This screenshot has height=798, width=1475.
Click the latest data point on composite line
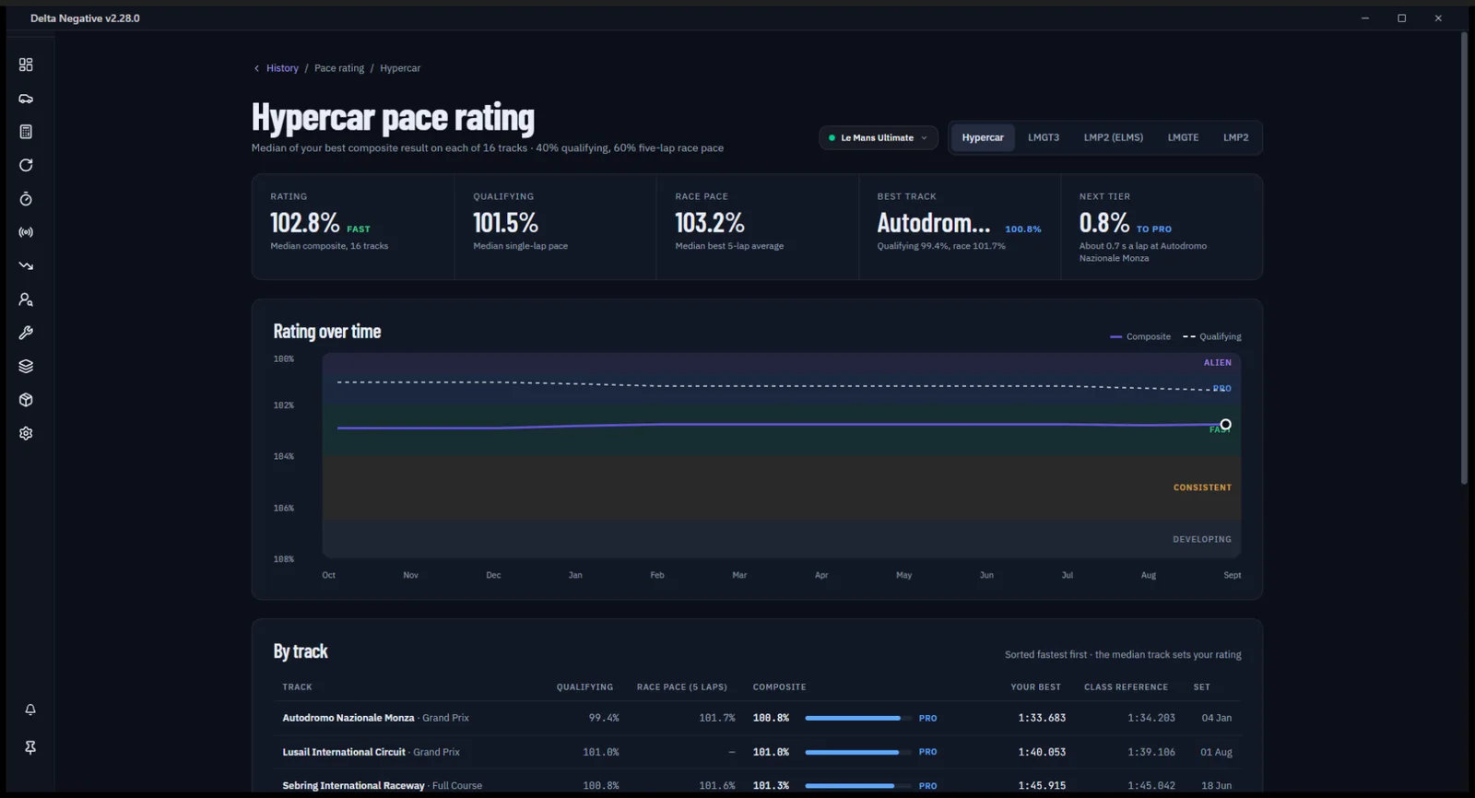coord(1225,425)
